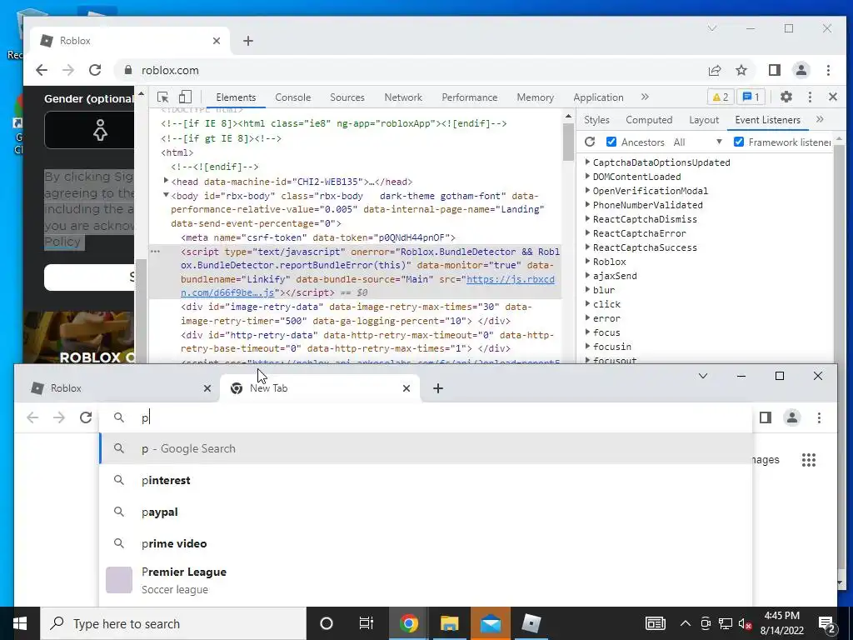Expand the ajaxSend listener
Viewport: 853px width, 640px height.
click(x=587, y=275)
